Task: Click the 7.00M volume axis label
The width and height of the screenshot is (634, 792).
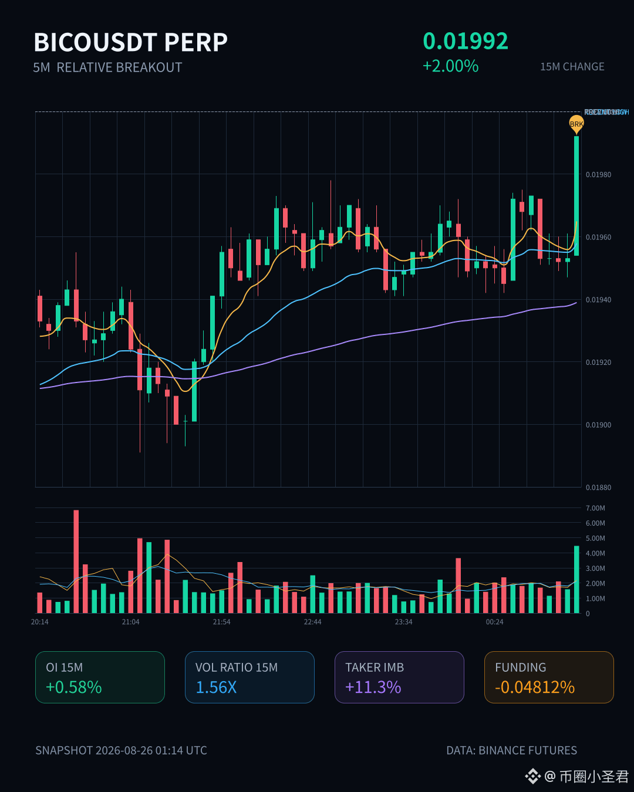Action: click(595, 508)
